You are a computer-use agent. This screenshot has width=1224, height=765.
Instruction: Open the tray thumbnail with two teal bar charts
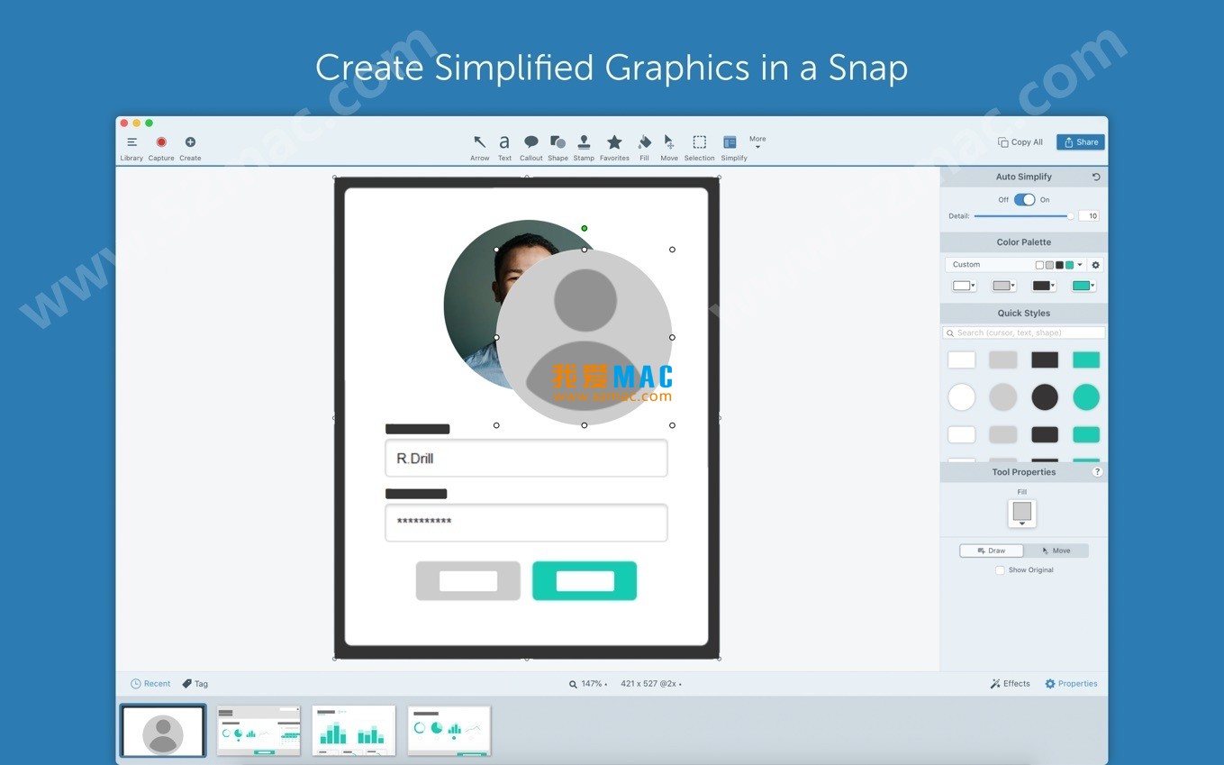click(x=354, y=731)
